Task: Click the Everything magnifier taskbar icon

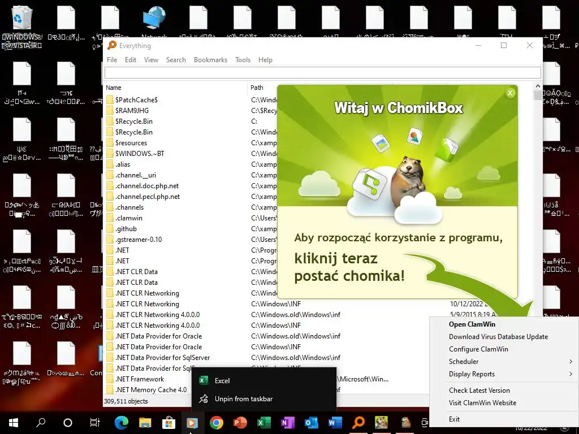Action: pos(358,423)
